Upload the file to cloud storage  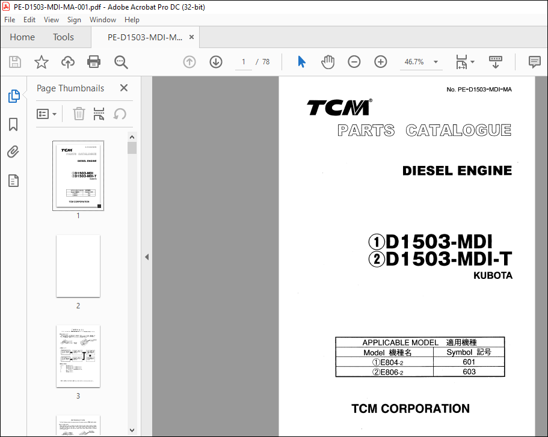pos(68,62)
